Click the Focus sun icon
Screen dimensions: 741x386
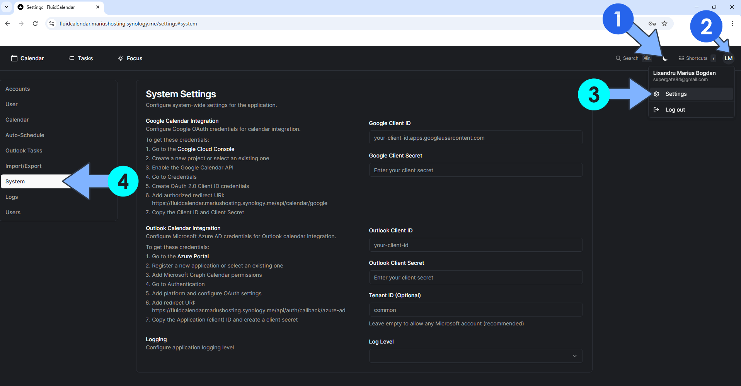pos(121,58)
